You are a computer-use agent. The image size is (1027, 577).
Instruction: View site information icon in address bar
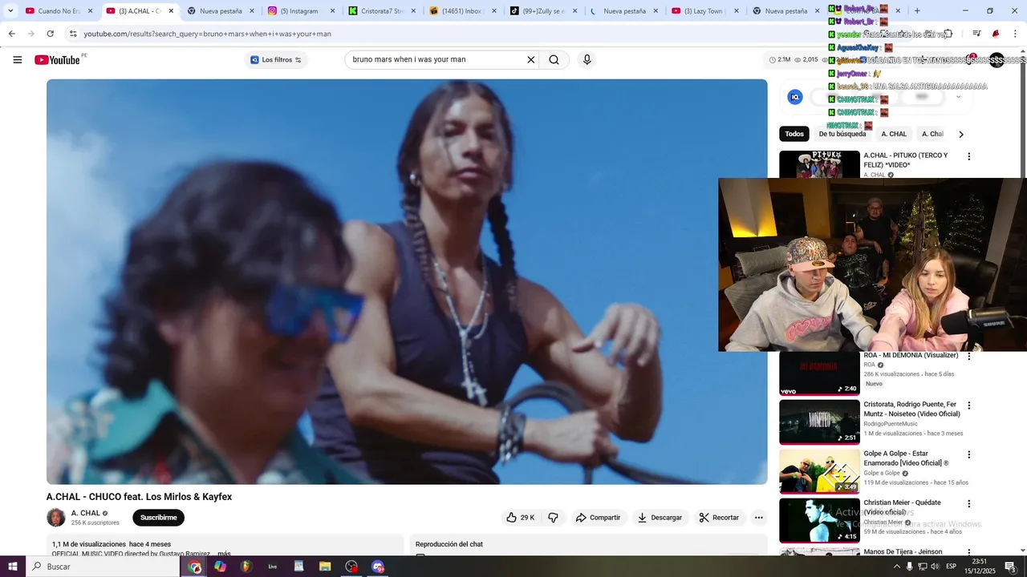[x=73, y=34]
